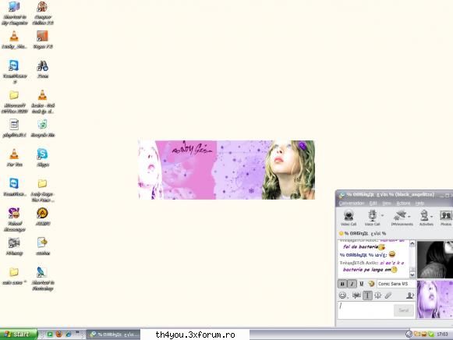Expand the IMVironments dropdown arrow

coord(409,216)
